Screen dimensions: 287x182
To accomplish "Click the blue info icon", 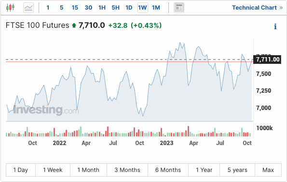I will click(x=275, y=26).
